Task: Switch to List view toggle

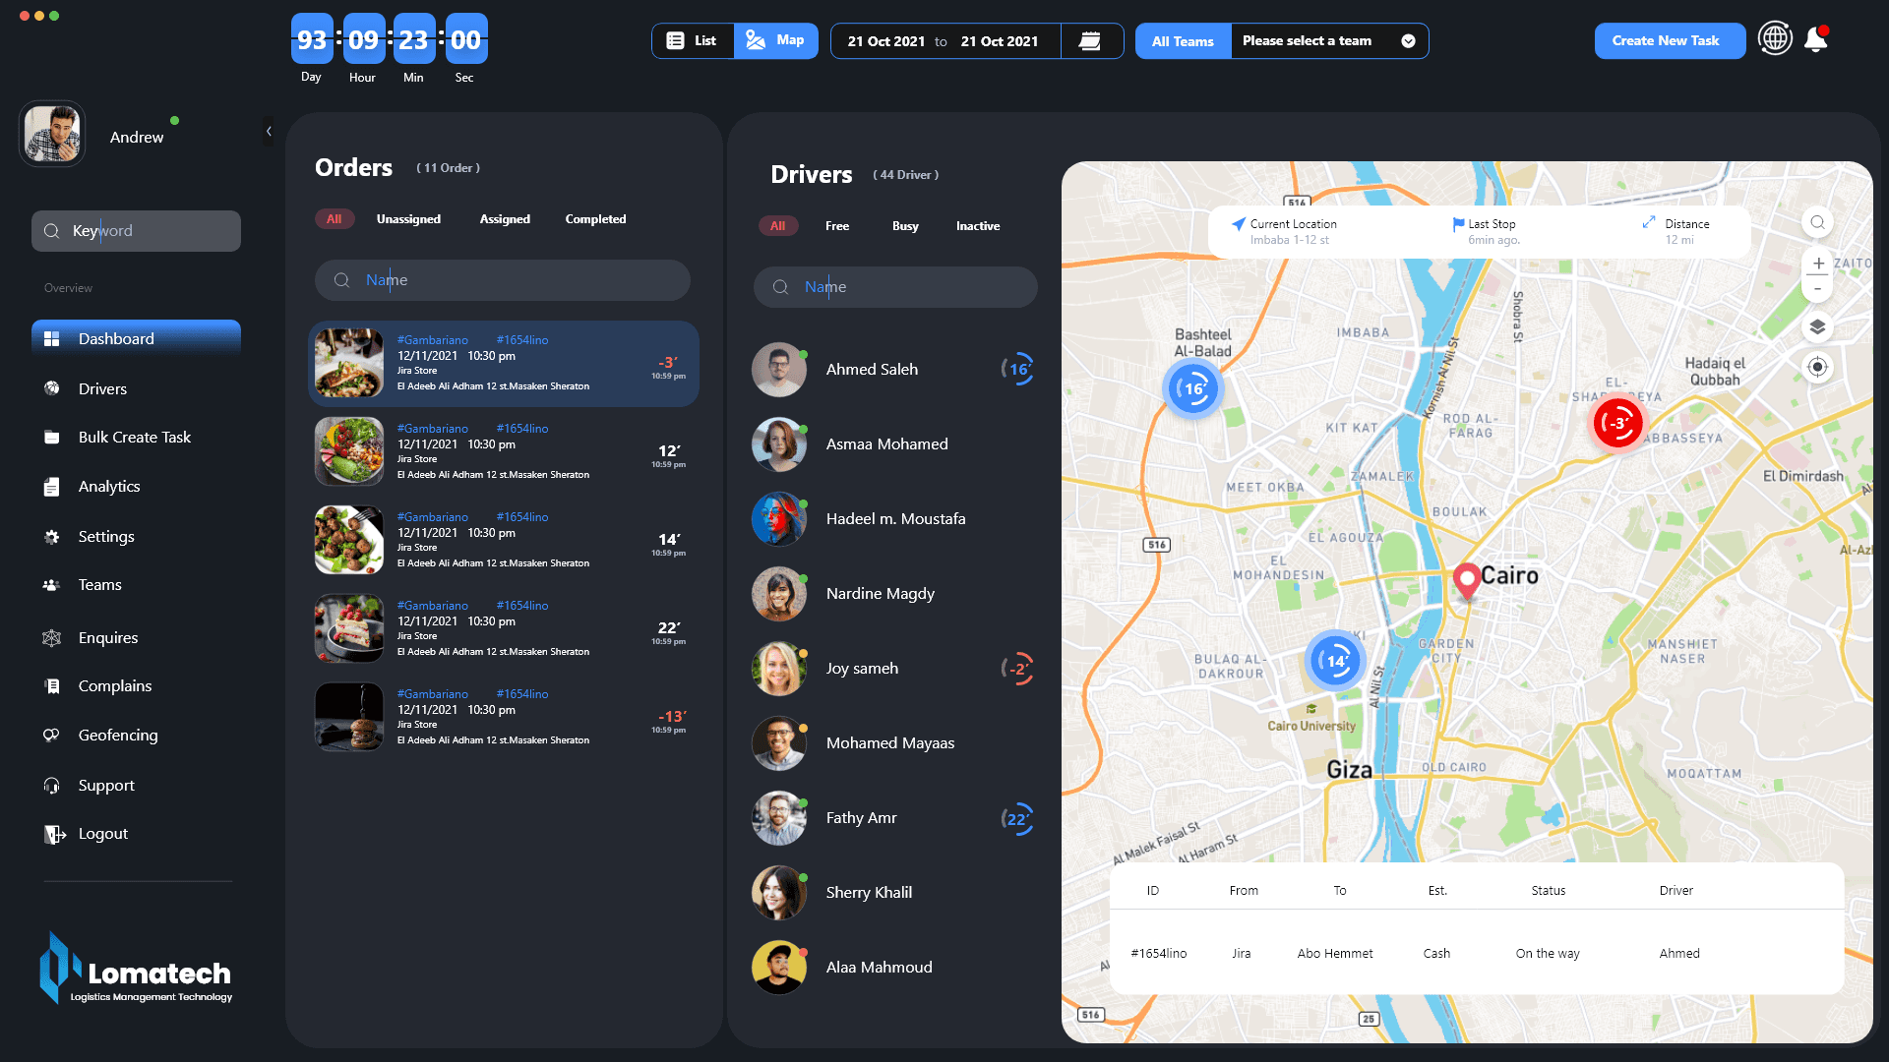Action: tap(693, 41)
